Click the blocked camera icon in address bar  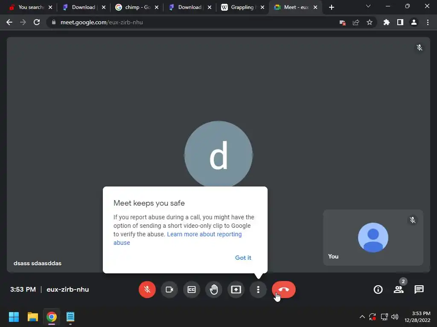343,23
